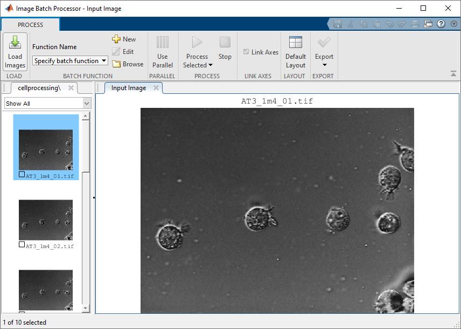Screen dimensions: 461x329
Task: Click the Process Selected button
Action: (x=197, y=52)
